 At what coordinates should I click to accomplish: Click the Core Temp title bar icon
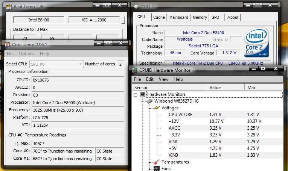click(x=7, y=45)
